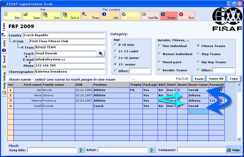Select the Other discipline radio button
This screenshot has width=244, height=157.
click(x=198, y=70)
